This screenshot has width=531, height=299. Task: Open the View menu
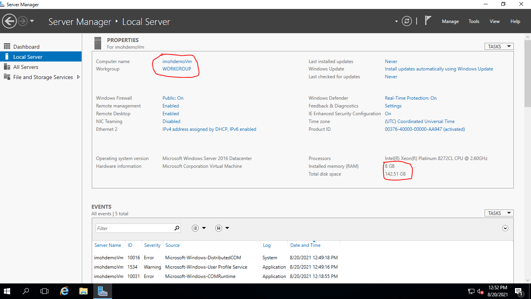click(x=495, y=21)
